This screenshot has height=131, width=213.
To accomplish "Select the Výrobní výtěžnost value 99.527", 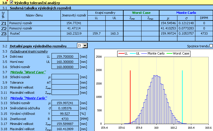I will 65,114.
